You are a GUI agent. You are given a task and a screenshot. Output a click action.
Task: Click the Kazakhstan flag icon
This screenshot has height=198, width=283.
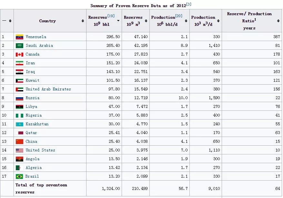coord(19,124)
